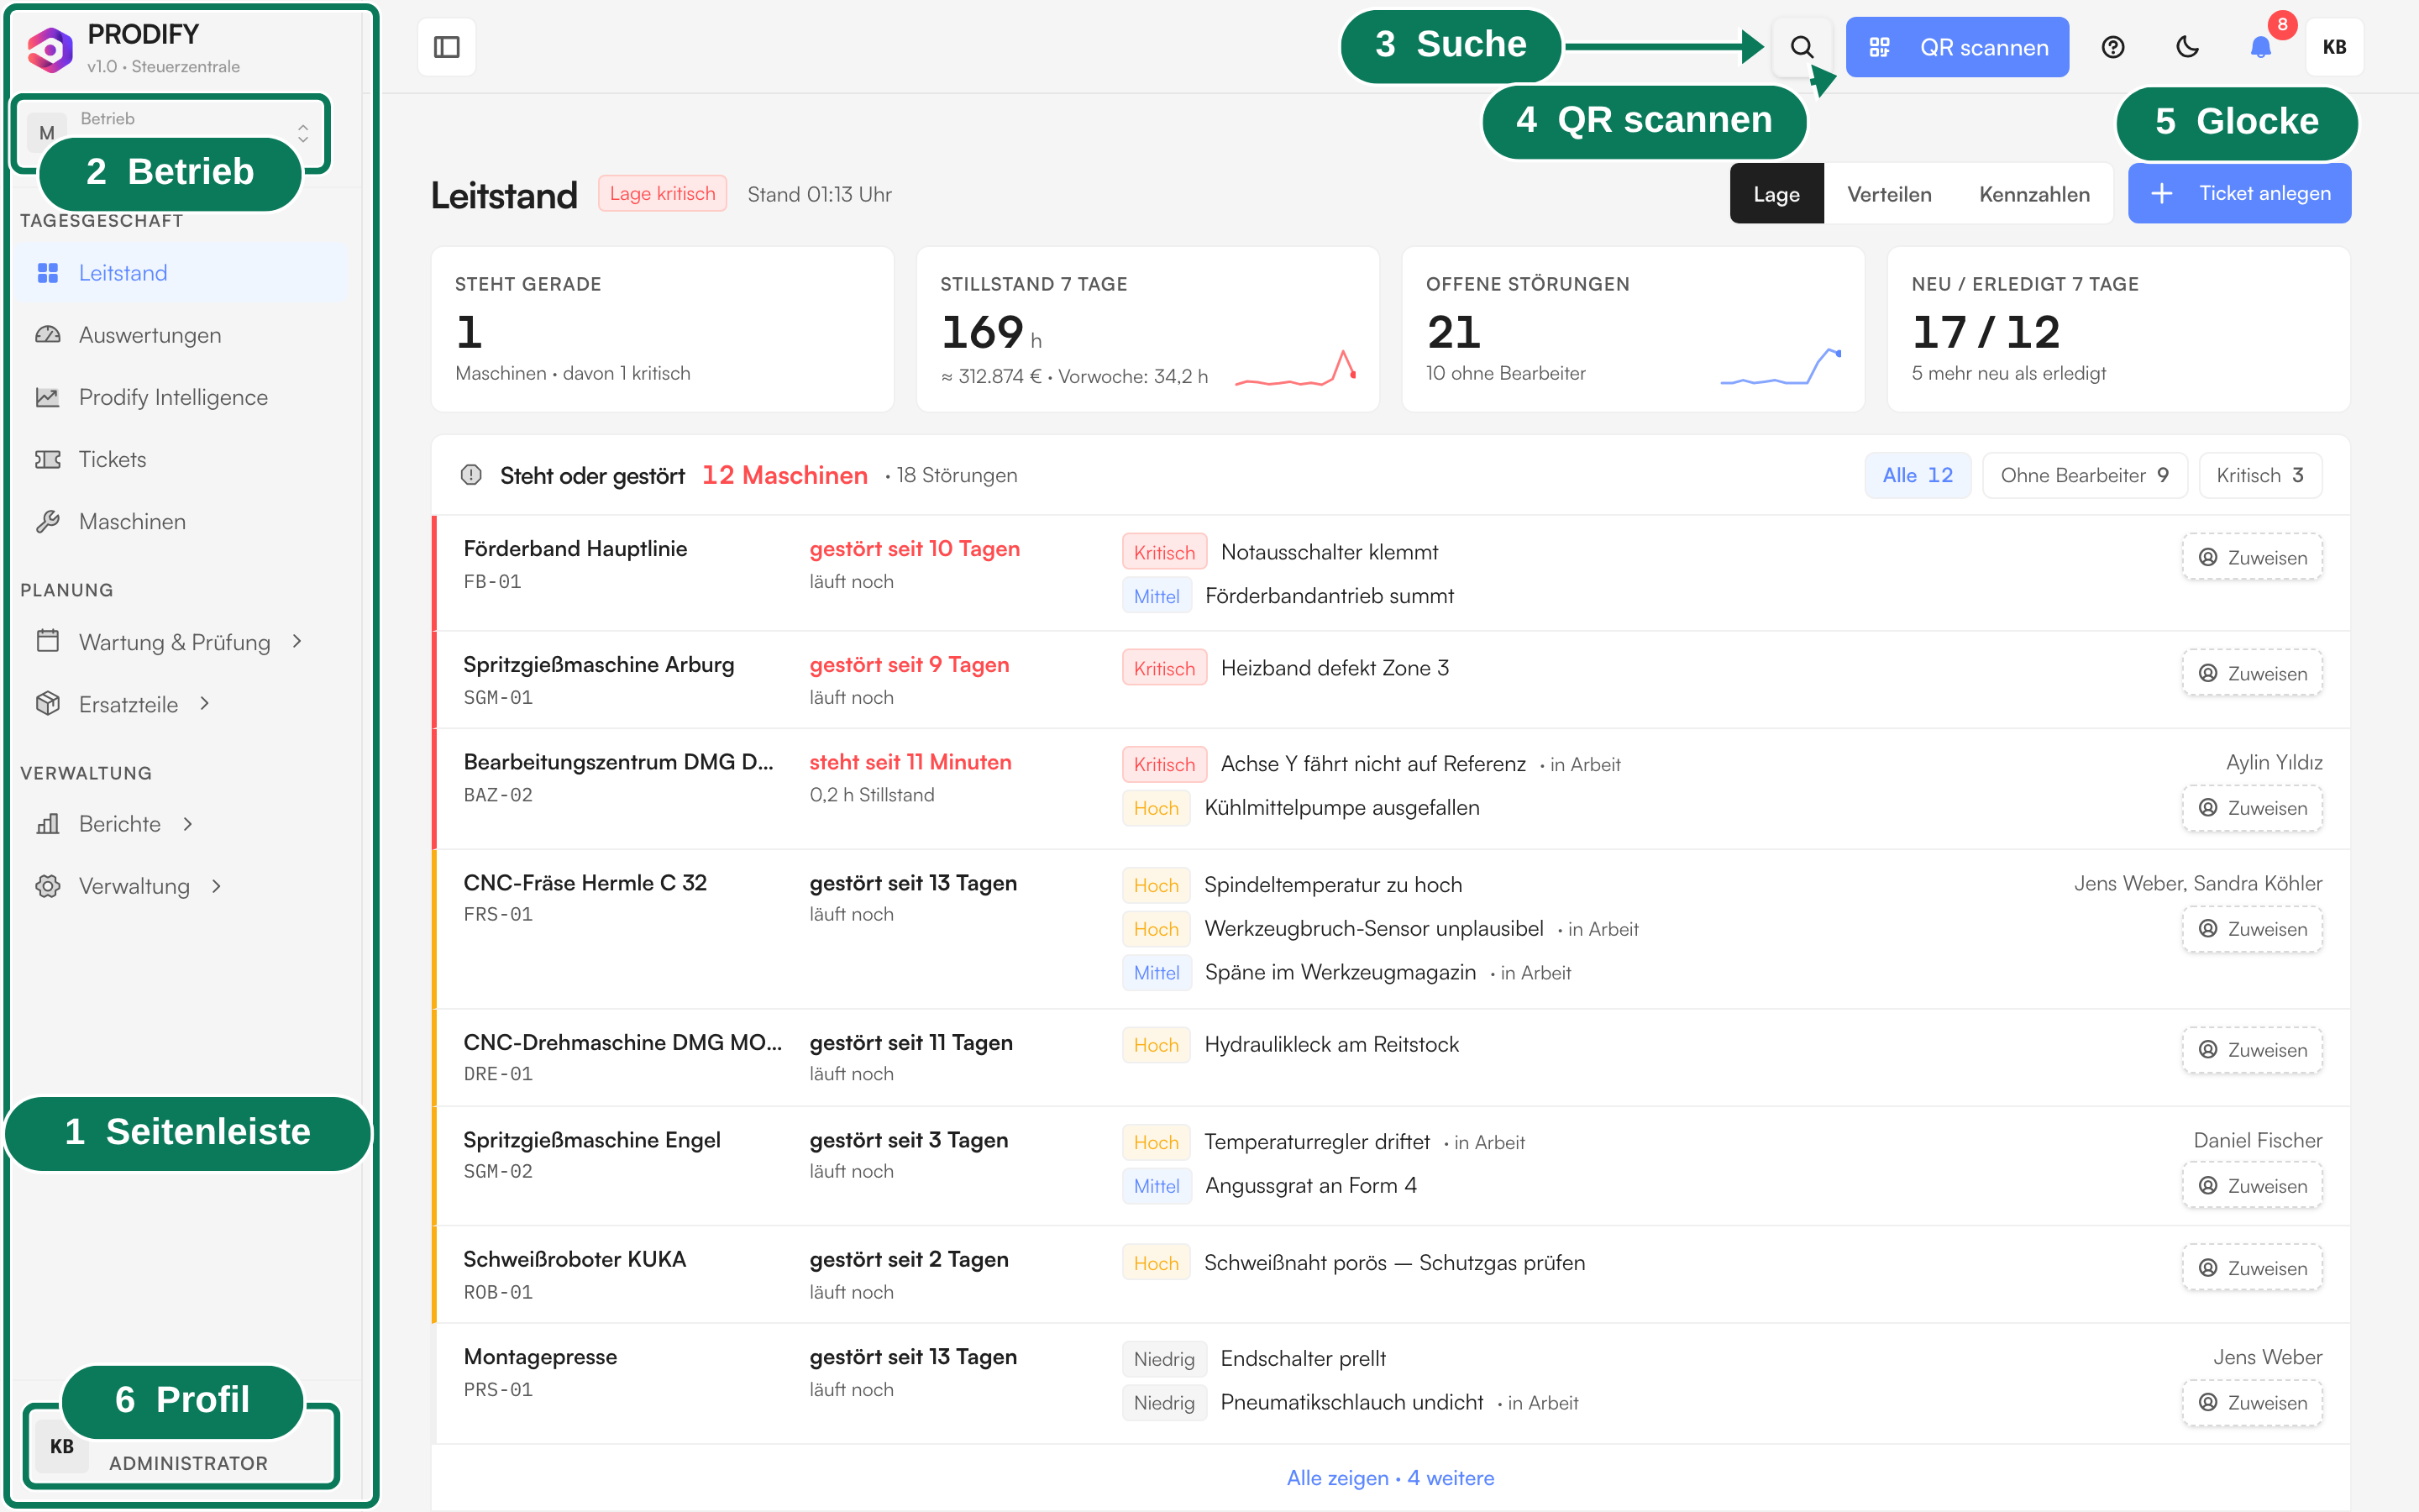Toggle the sidebar panel icon
This screenshot has width=2419, height=1512.
click(446, 47)
